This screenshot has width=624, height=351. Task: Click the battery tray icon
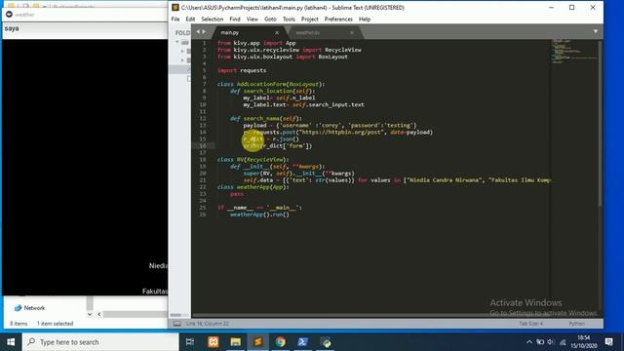tap(540, 342)
